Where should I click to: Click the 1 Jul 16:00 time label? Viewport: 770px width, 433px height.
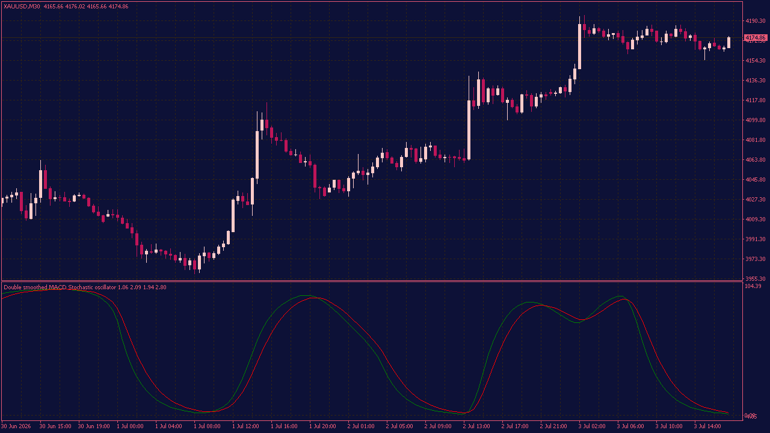tap(284, 426)
